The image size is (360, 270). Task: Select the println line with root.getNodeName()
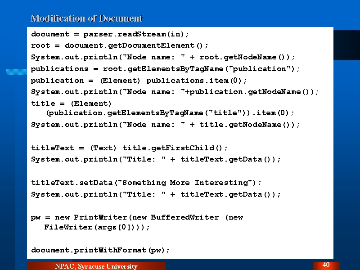tap(163, 57)
